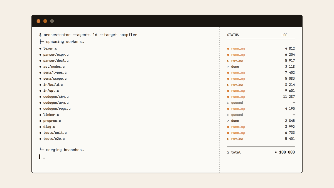Image resolution: width=334 pixels, height=188 pixels.
Task: Click the gray maximize dot
Action: click(x=52, y=21)
